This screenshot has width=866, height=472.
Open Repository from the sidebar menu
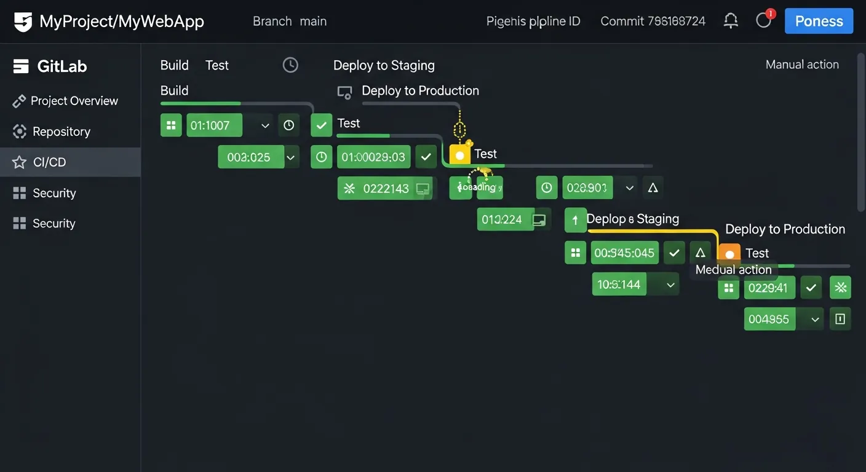[61, 131]
